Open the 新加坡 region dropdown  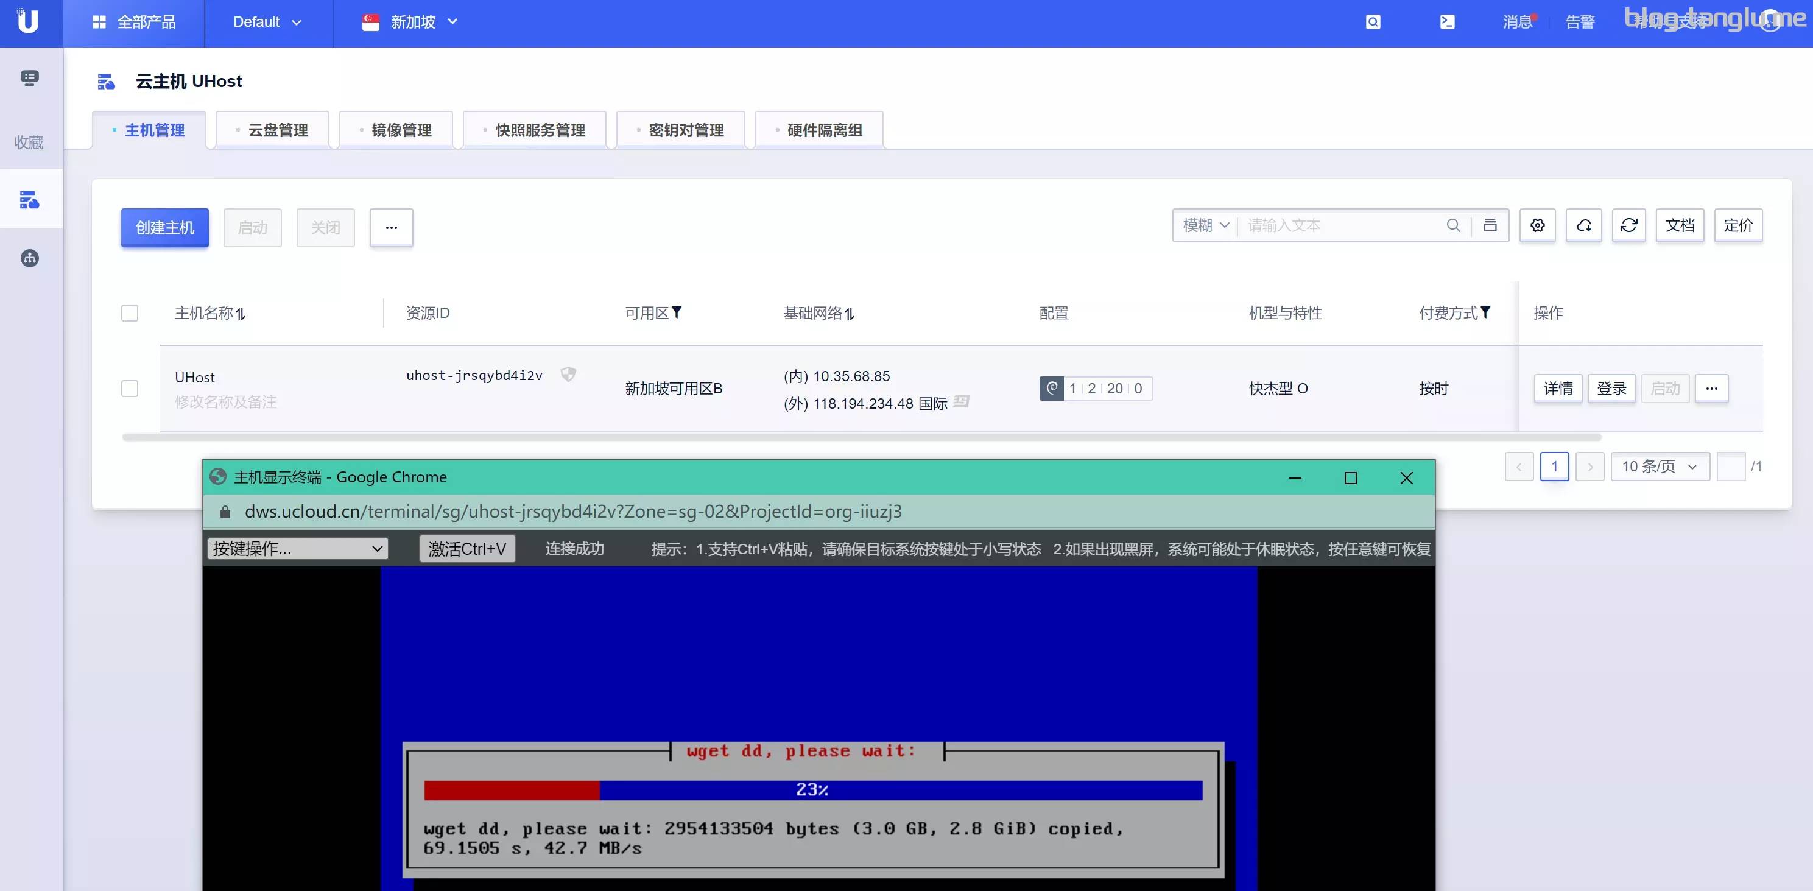pyautogui.click(x=410, y=22)
